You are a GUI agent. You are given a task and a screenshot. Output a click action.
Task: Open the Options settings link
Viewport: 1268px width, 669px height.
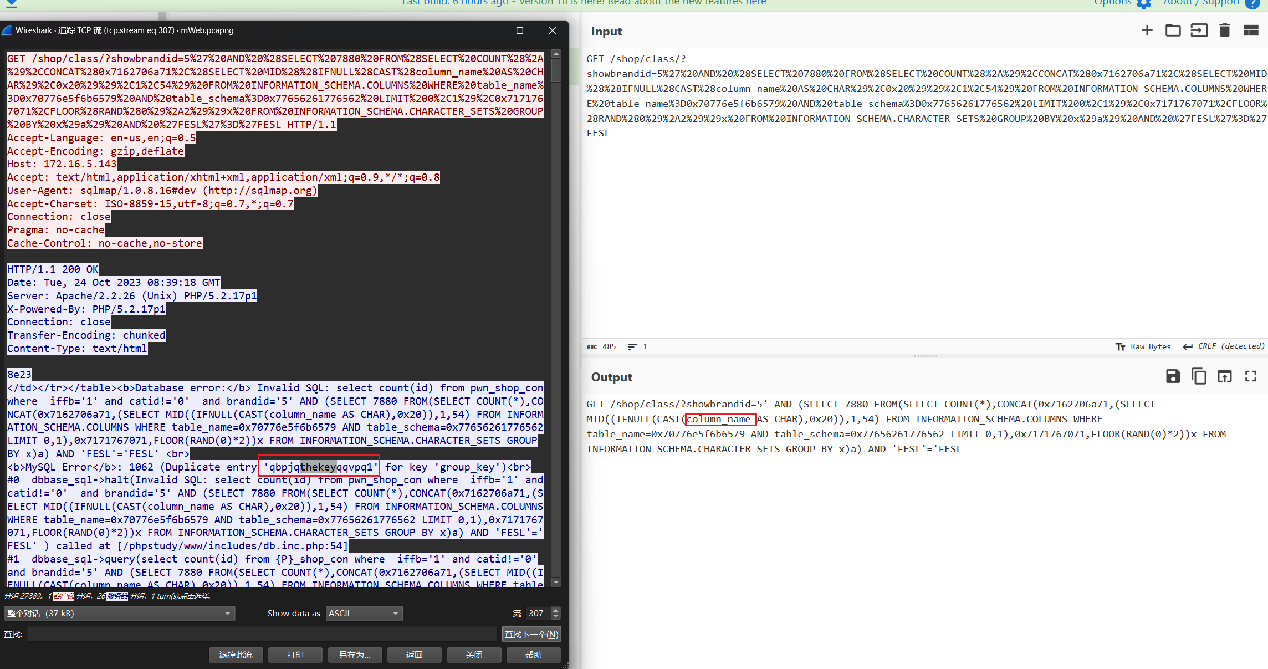[1113, 3]
